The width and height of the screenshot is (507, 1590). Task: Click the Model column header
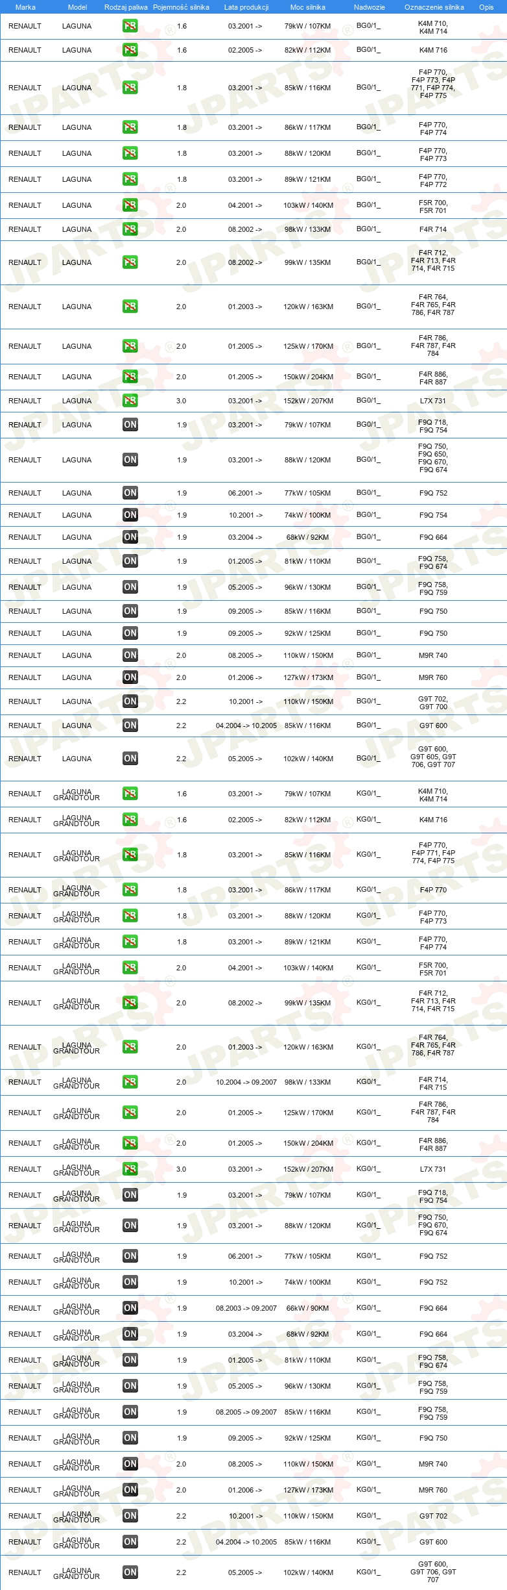click(77, 7)
